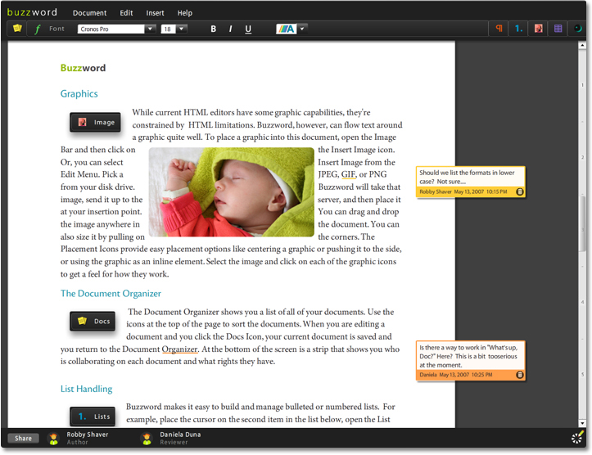Expand the text color dropdown arrow
592x455 pixels.
302,29
